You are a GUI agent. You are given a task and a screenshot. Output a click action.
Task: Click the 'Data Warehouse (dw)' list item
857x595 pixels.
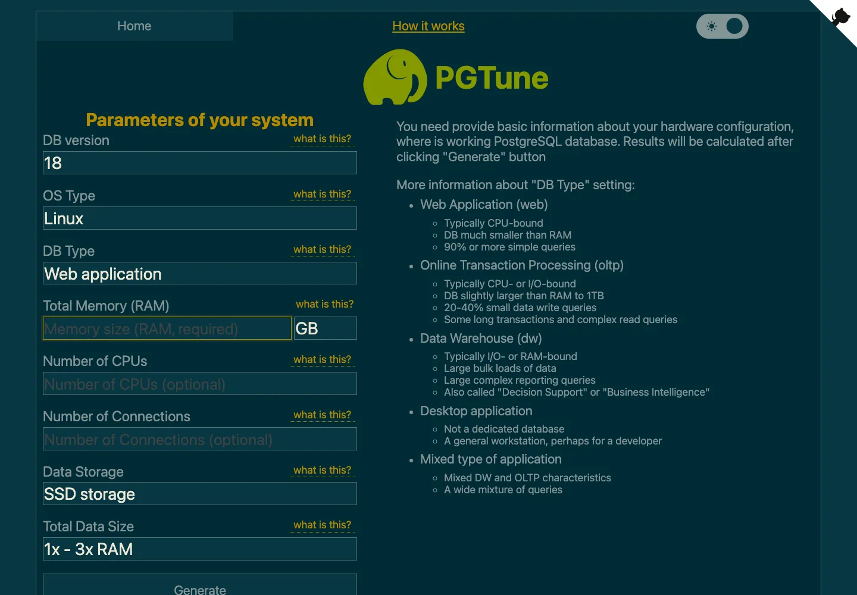pos(481,339)
